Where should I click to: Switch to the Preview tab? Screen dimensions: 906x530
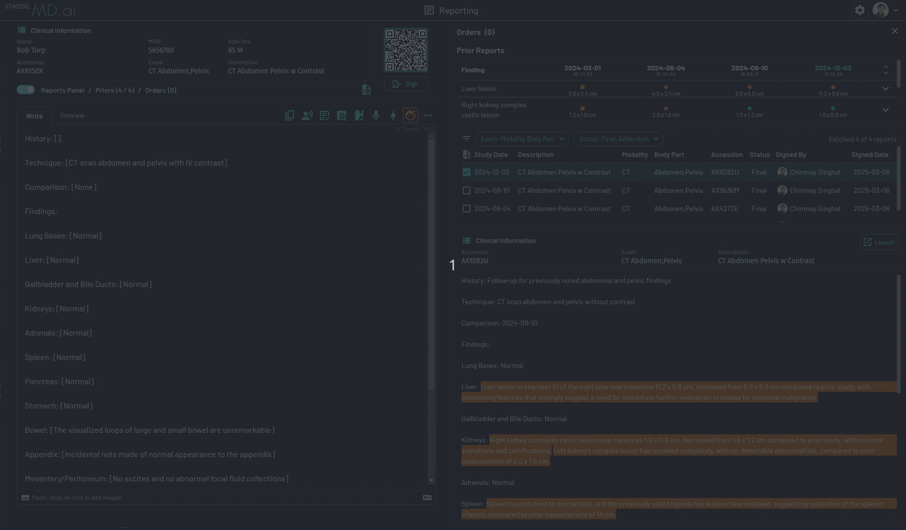pyautogui.click(x=72, y=115)
